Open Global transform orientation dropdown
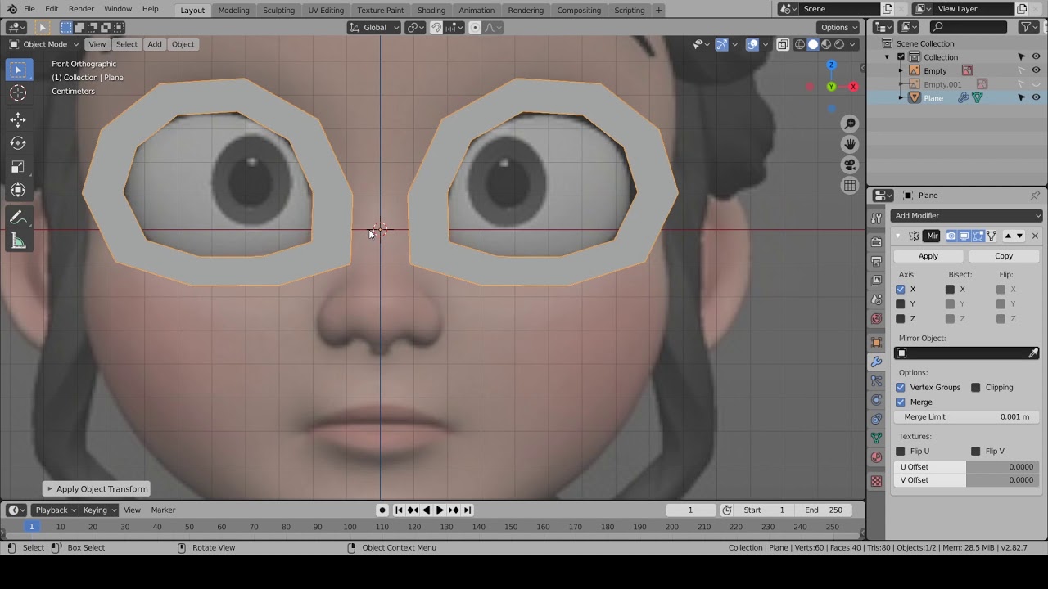The width and height of the screenshot is (1048, 589). (374, 27)
